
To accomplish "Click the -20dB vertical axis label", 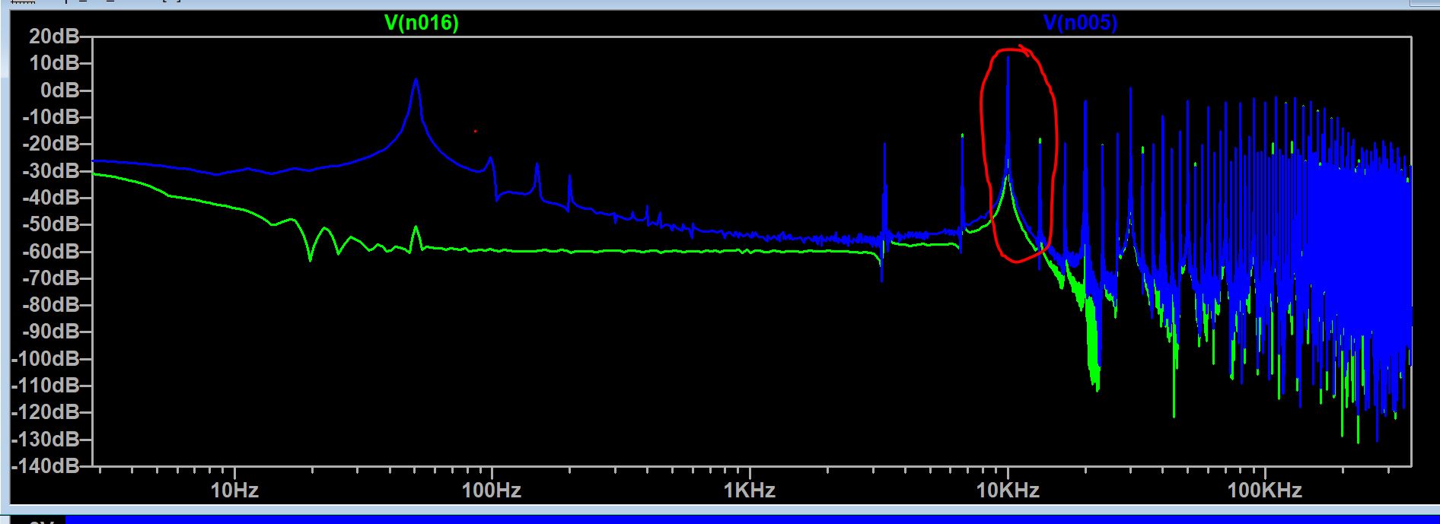I will point(50,143).
